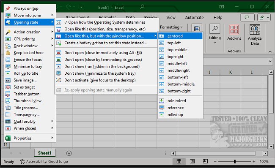Pick top-middle window position

(x=180, y=50)
